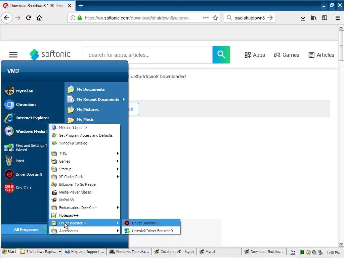Expand the Accessories folder

85,231
